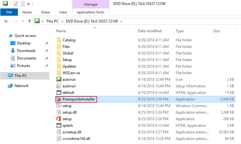
Task: Sort by Date modified column header
Action: pos(150,31)
